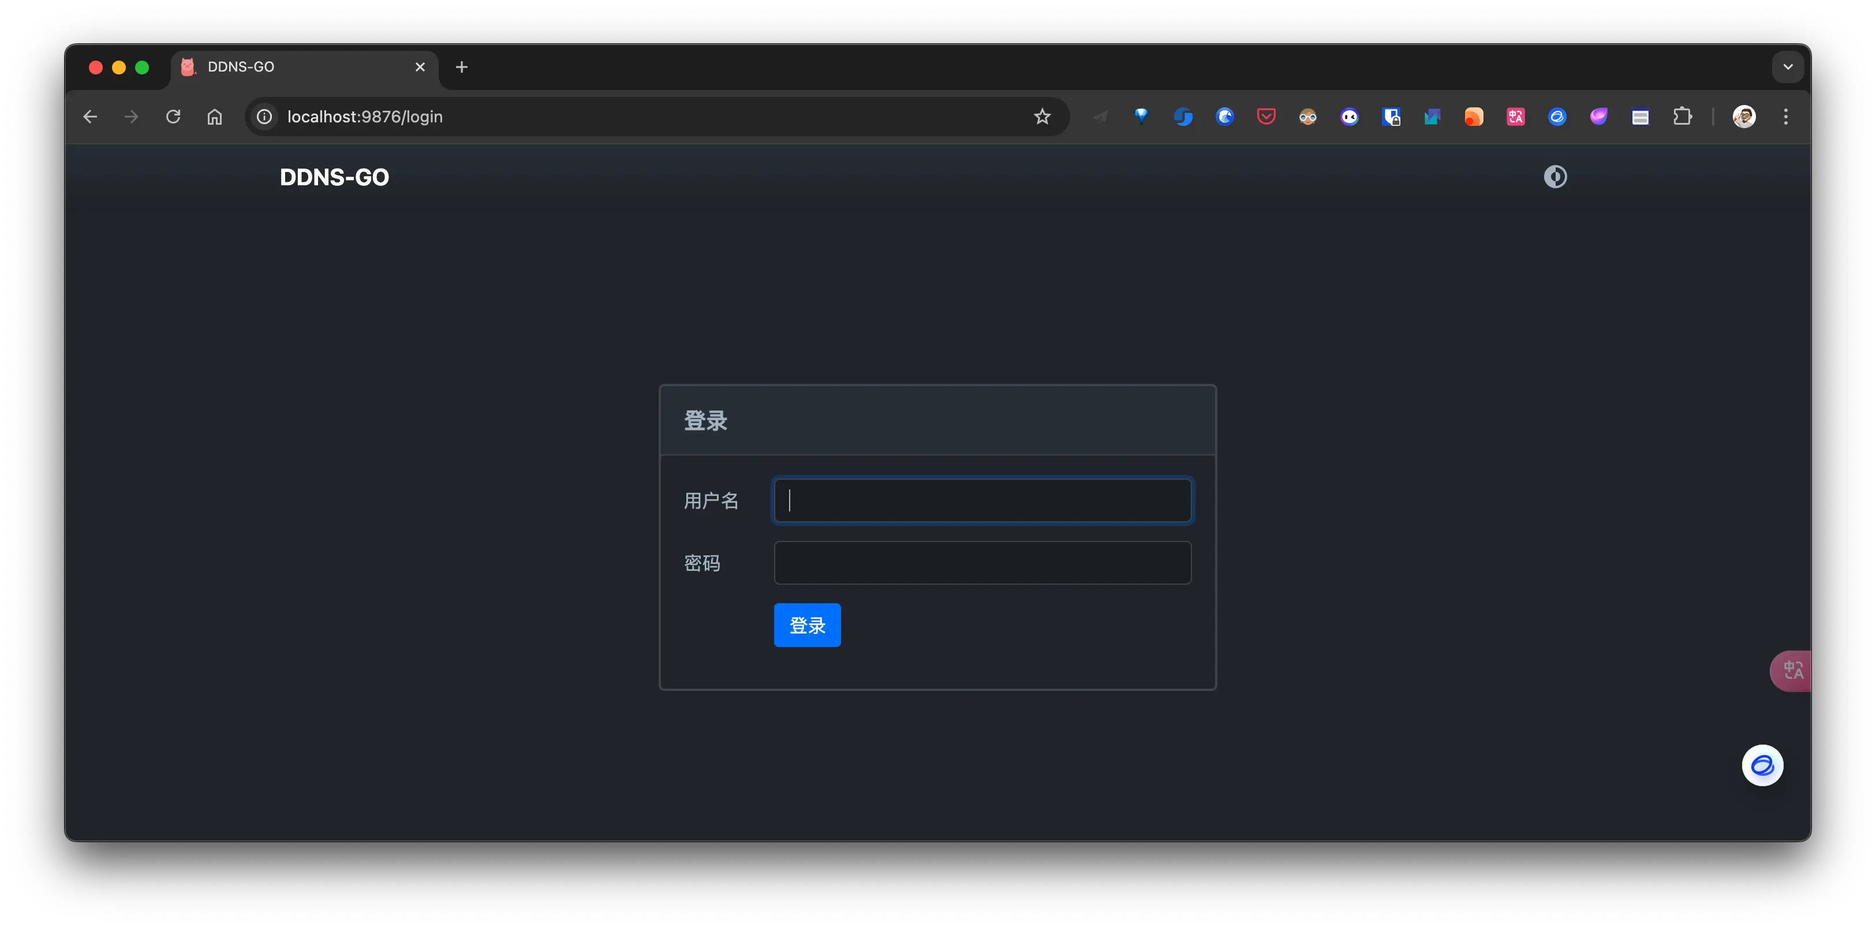
Task: Click the 密码 password input field
Action: [x=982, y=563]
